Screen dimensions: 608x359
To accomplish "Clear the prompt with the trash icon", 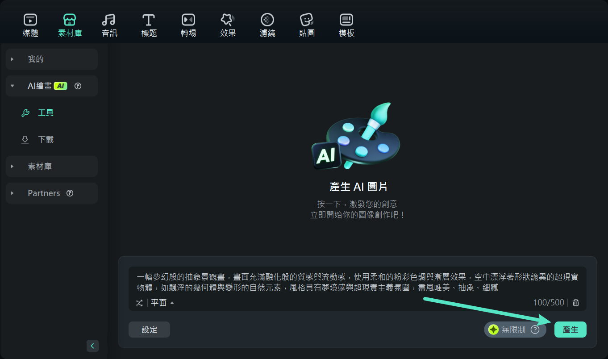I will [576, 303].
